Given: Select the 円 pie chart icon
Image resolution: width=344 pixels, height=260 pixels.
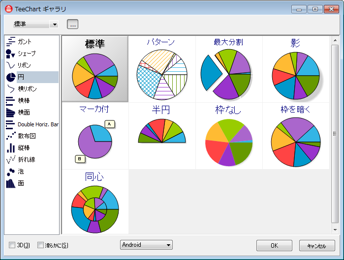Looking at the screenshot, I should (x=10, y=77).
